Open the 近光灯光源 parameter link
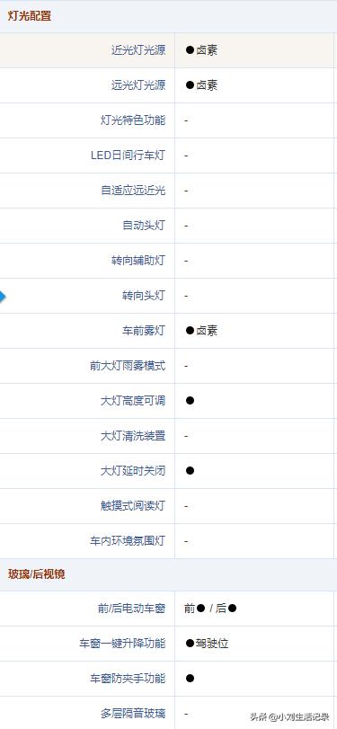 138,50
